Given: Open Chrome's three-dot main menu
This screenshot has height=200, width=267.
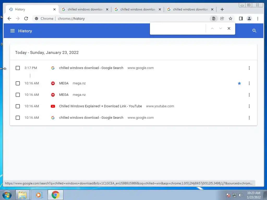Looking at the screenshot, I should [258, 18].
